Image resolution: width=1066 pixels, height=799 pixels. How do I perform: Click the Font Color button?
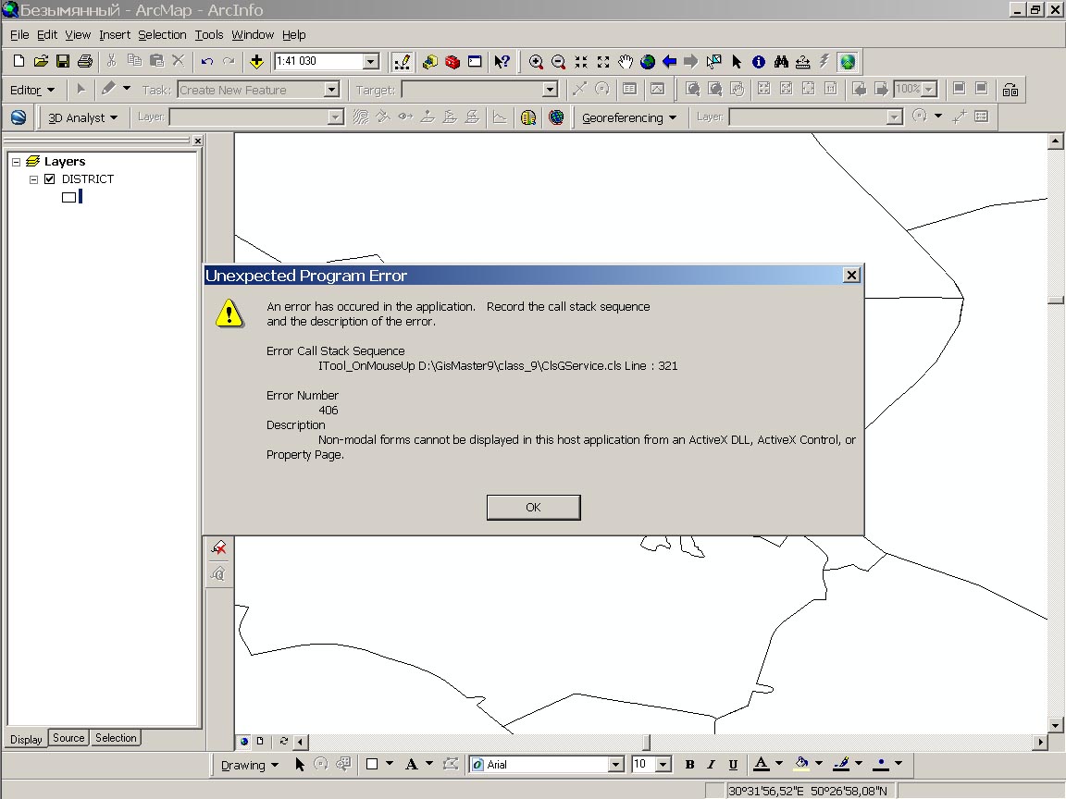tap(762, 765)
